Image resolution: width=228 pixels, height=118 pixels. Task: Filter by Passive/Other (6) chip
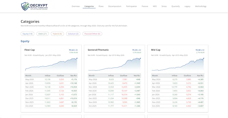pos(92,34)
